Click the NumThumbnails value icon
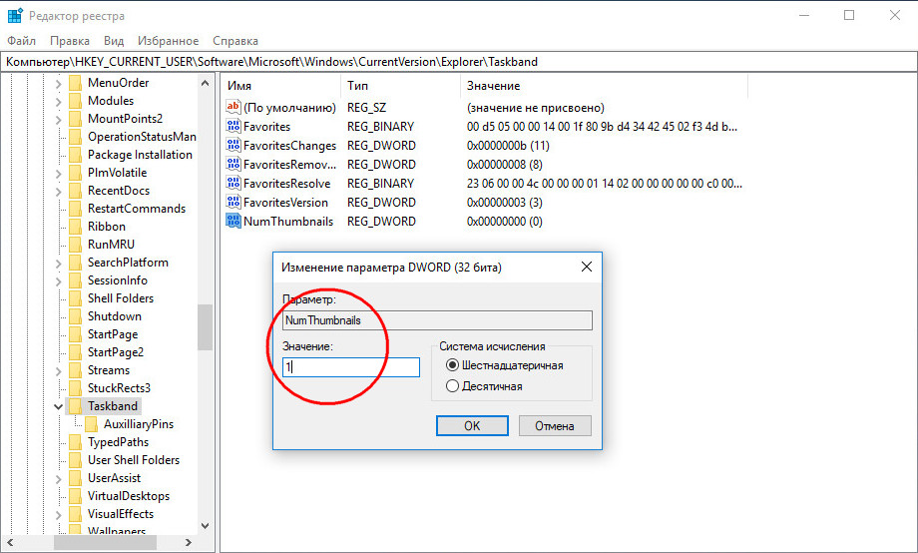The image size is (918, 553). [233, 221]
